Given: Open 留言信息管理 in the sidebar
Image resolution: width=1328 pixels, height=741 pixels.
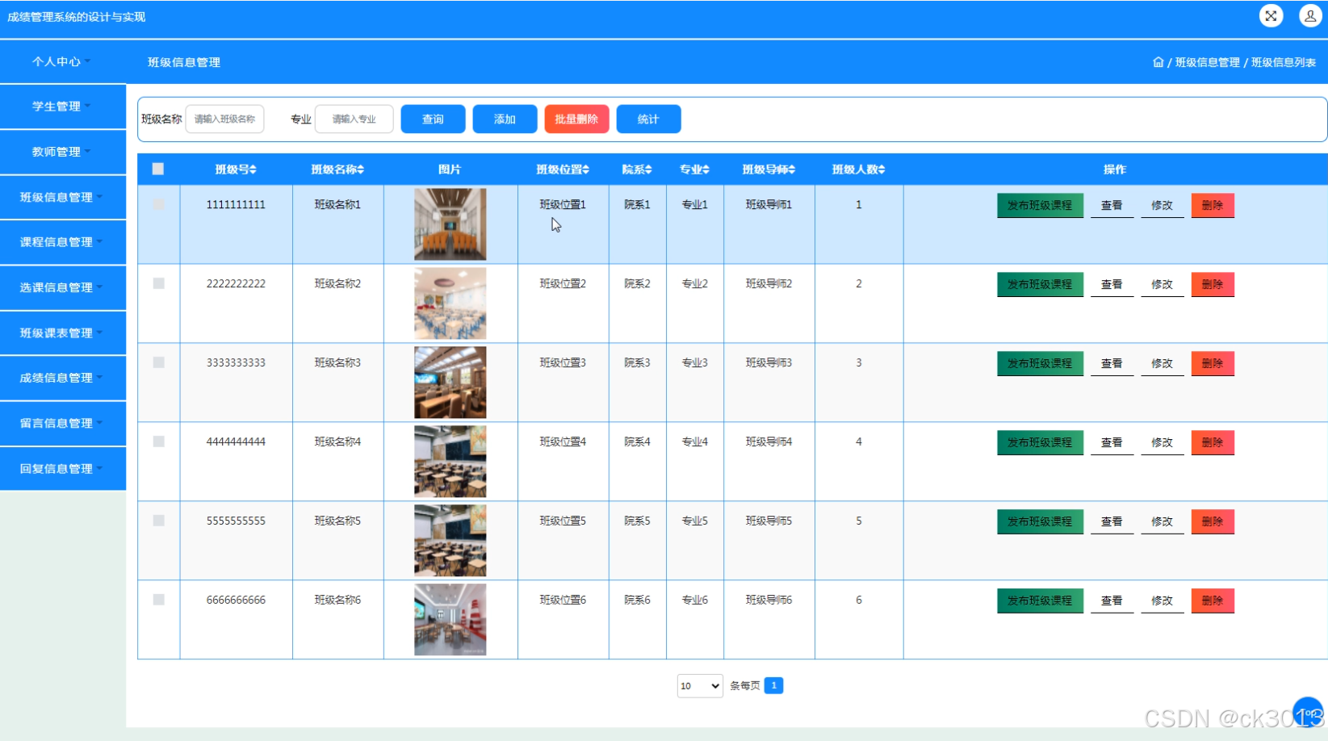Looking at the screenshot, I should coord(62,423).
